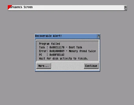This screenshot has height=105, width=134.
Task: Open the More... details button
Action: click(x=43, y=66)
